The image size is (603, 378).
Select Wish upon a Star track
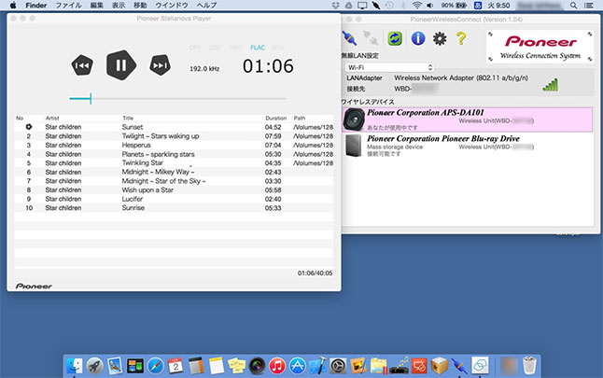[174, 190]
